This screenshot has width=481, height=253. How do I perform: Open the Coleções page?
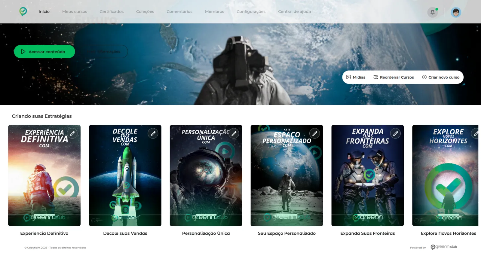[145, 11]
